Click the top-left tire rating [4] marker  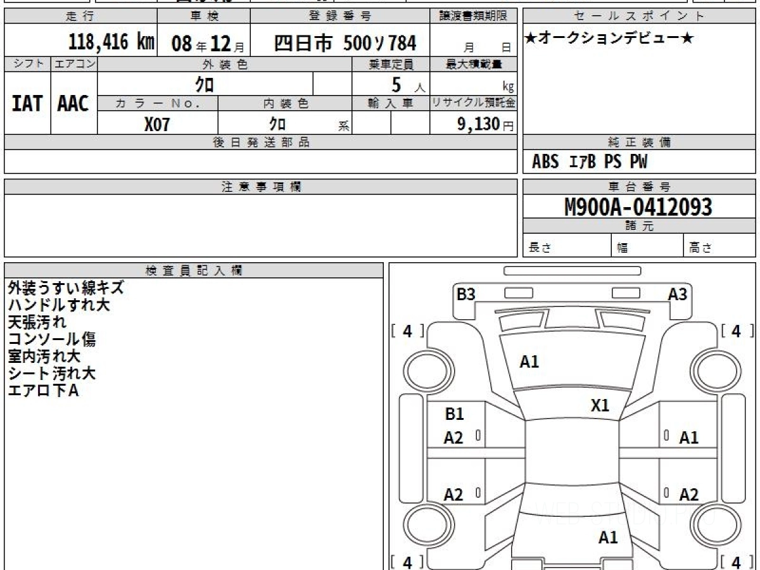click(x=407, y=331)
